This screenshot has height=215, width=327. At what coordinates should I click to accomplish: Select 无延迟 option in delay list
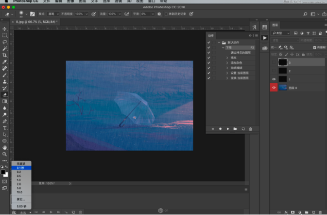click(x=21, y=164)
